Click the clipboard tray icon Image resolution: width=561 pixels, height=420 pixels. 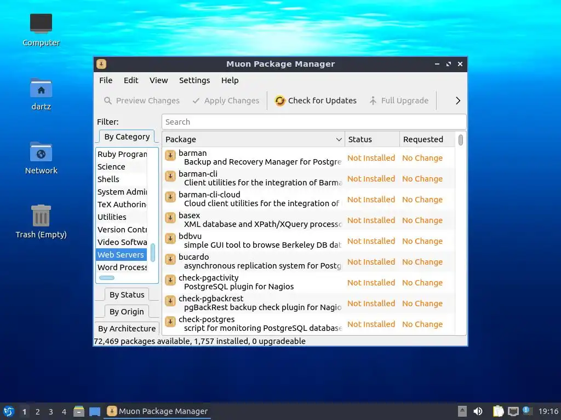pos(498,411)
